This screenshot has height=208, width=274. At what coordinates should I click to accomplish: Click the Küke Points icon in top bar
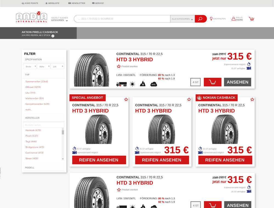coord(23,3)
